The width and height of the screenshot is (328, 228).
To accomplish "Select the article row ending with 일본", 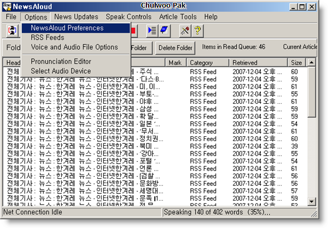I will [155, 124].
